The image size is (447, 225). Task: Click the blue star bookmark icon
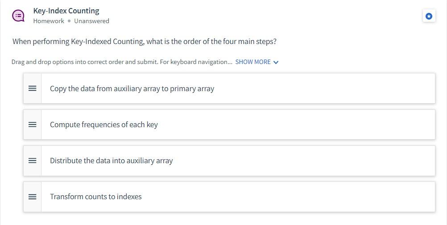point(429,16)
